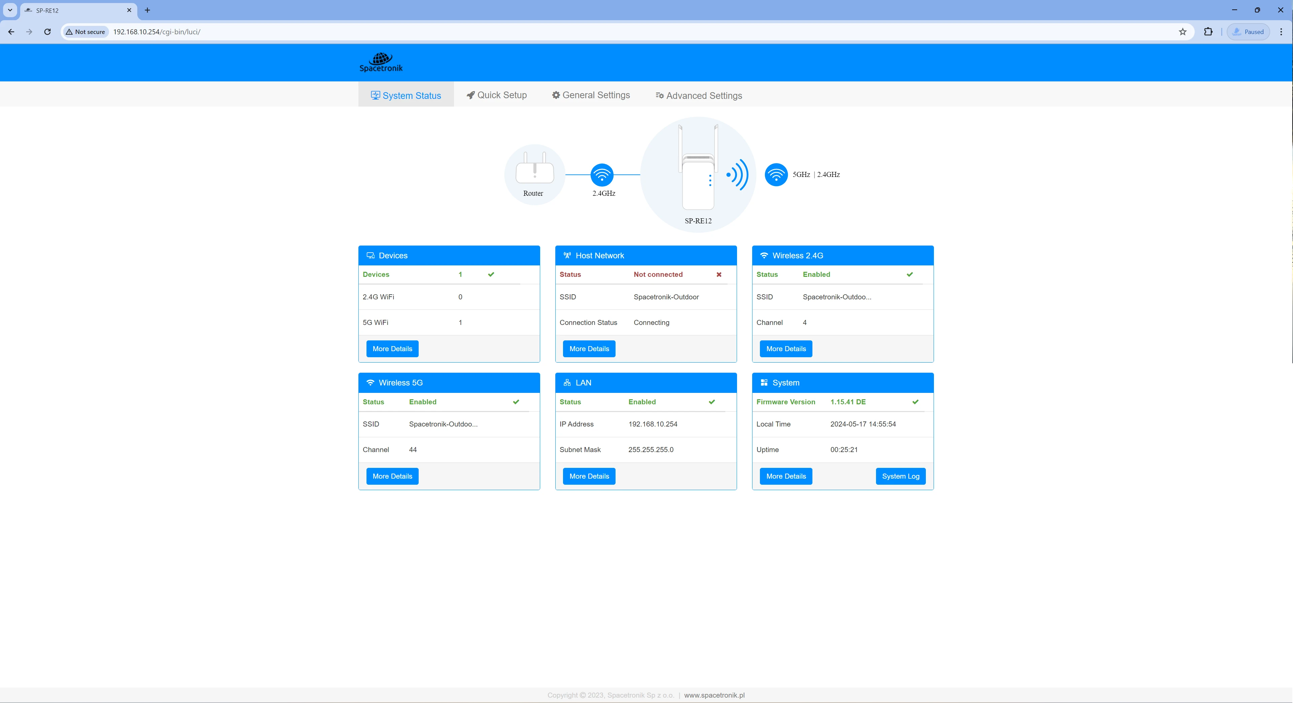This screenshot has height=703, width=1293.
Task: Open the System Log
Action: click(901, 476)
